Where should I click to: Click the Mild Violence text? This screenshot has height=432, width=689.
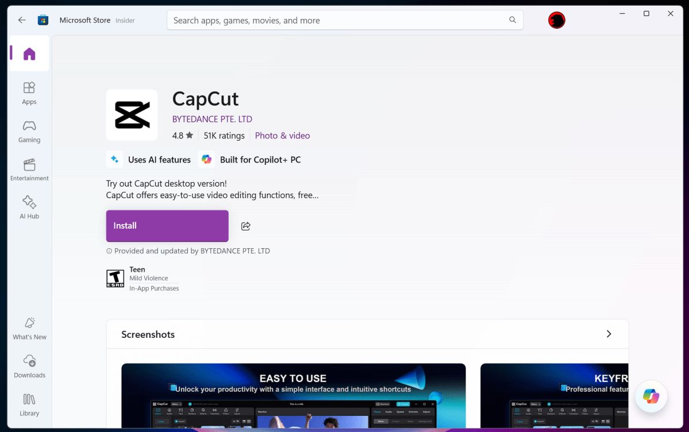(x=148, y=278)
